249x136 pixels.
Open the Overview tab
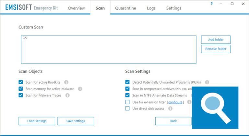[76, 8]
